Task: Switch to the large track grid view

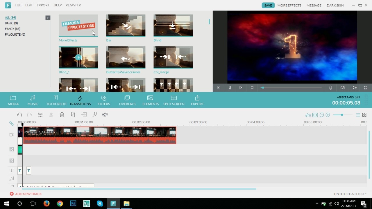Action: [364, 115]
